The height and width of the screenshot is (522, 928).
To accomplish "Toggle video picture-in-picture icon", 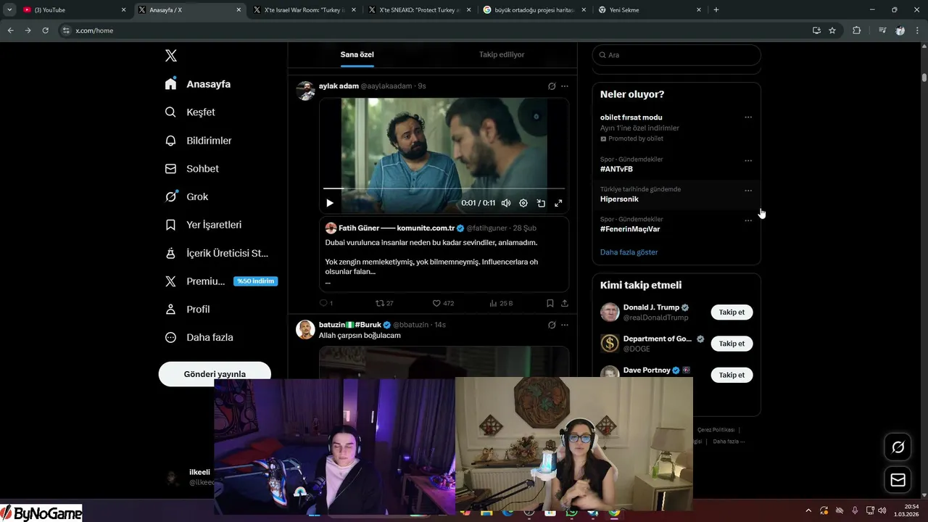I will (541, 204).
